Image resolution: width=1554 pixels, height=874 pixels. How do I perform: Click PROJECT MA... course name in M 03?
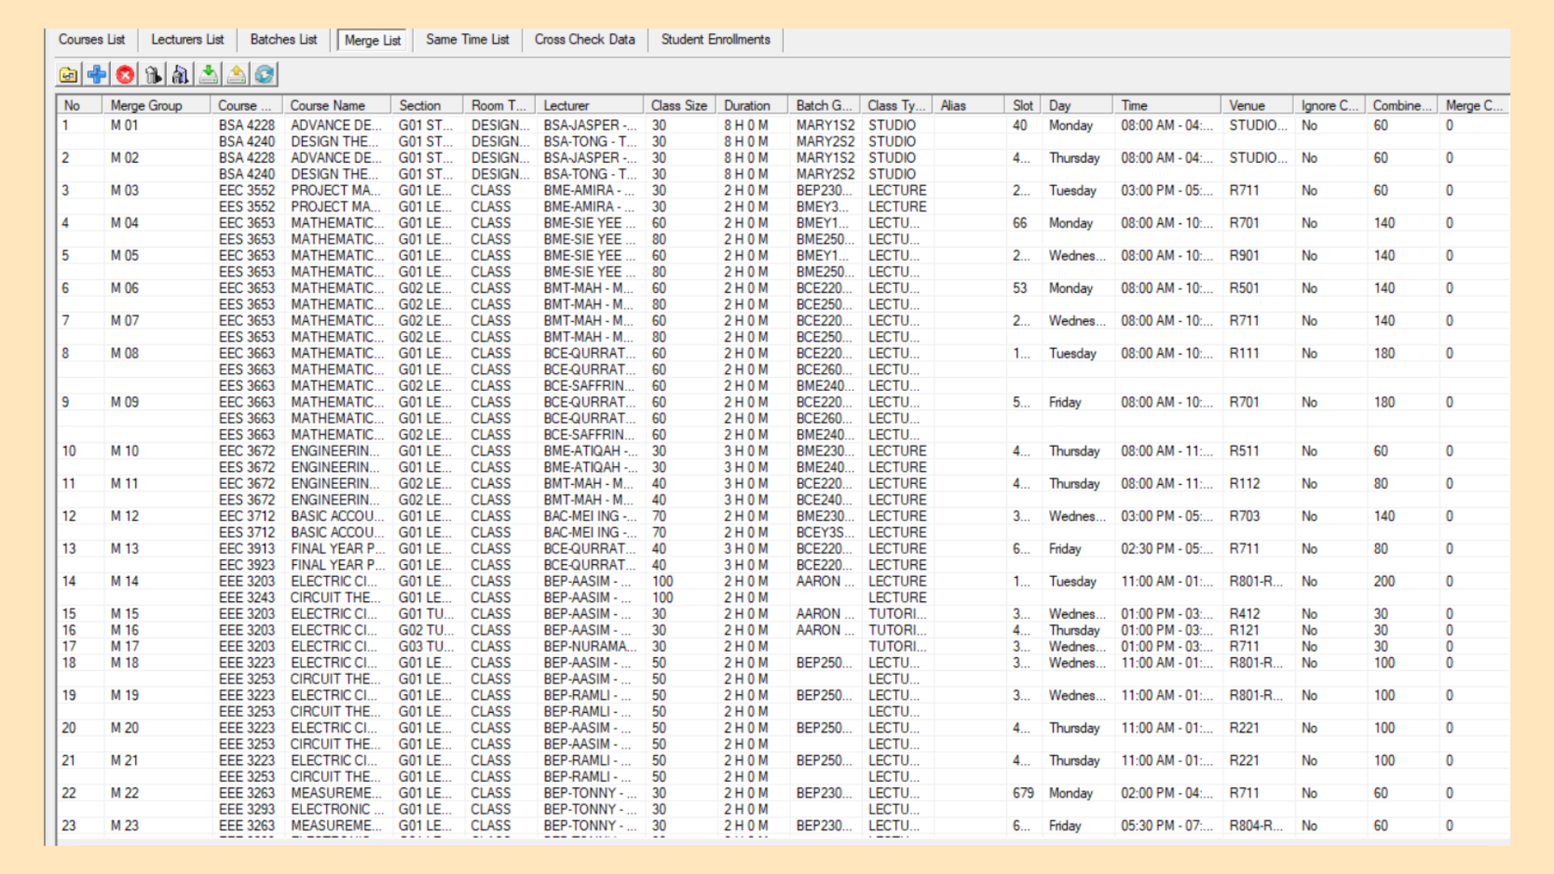[x=335, y=190]
